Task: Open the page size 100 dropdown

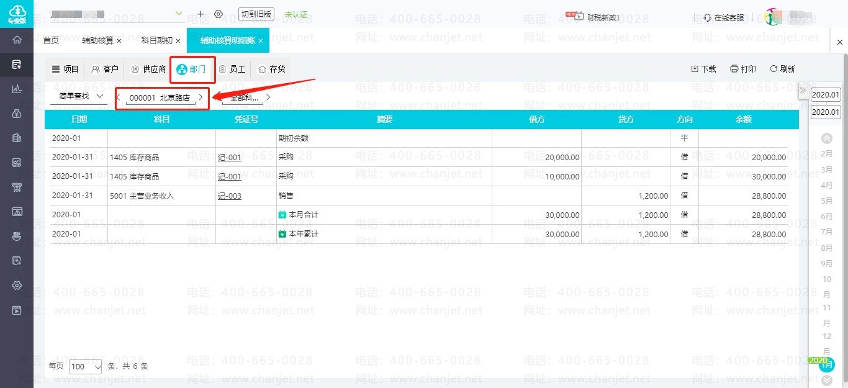Action: [86, 366]
